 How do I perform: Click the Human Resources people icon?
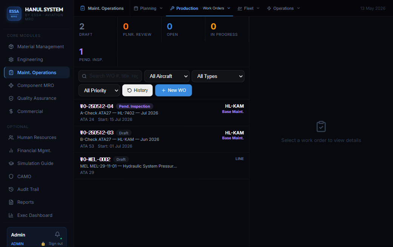pyautogui.click(x=11, y=137)
